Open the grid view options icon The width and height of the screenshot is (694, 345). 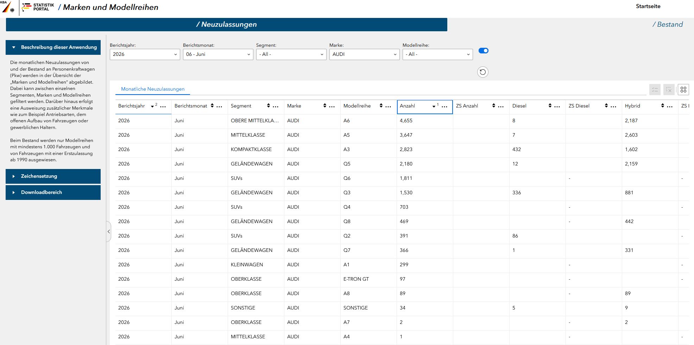(683, 90)
